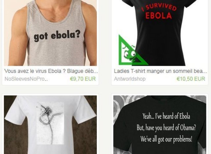Open the black 'I Survived Ebola' shirt photo
Image resolution: width=211 pixels, height=154 pixels.
tap(160, 33)
